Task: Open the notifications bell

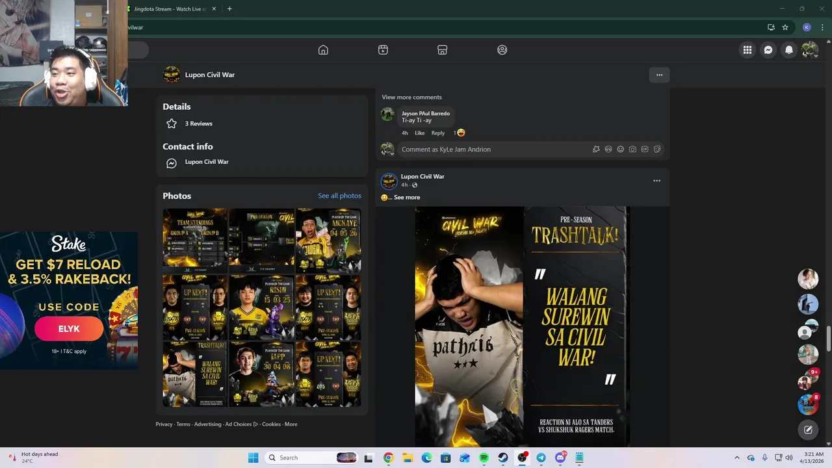Action: 789,50
